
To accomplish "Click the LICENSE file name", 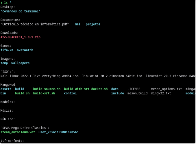I will point(134,89).
